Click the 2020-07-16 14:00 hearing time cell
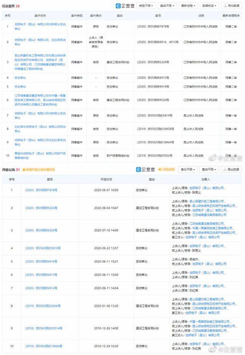The width and height of the screenshot is (245, 355). [106, 230]
